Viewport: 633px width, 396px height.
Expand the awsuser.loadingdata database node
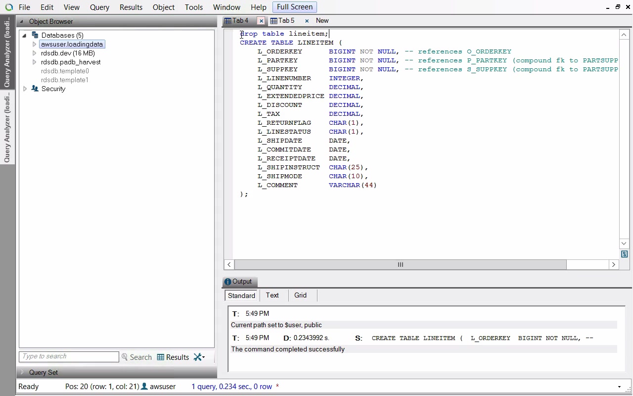pyautogui.click(x=34, y=44)
